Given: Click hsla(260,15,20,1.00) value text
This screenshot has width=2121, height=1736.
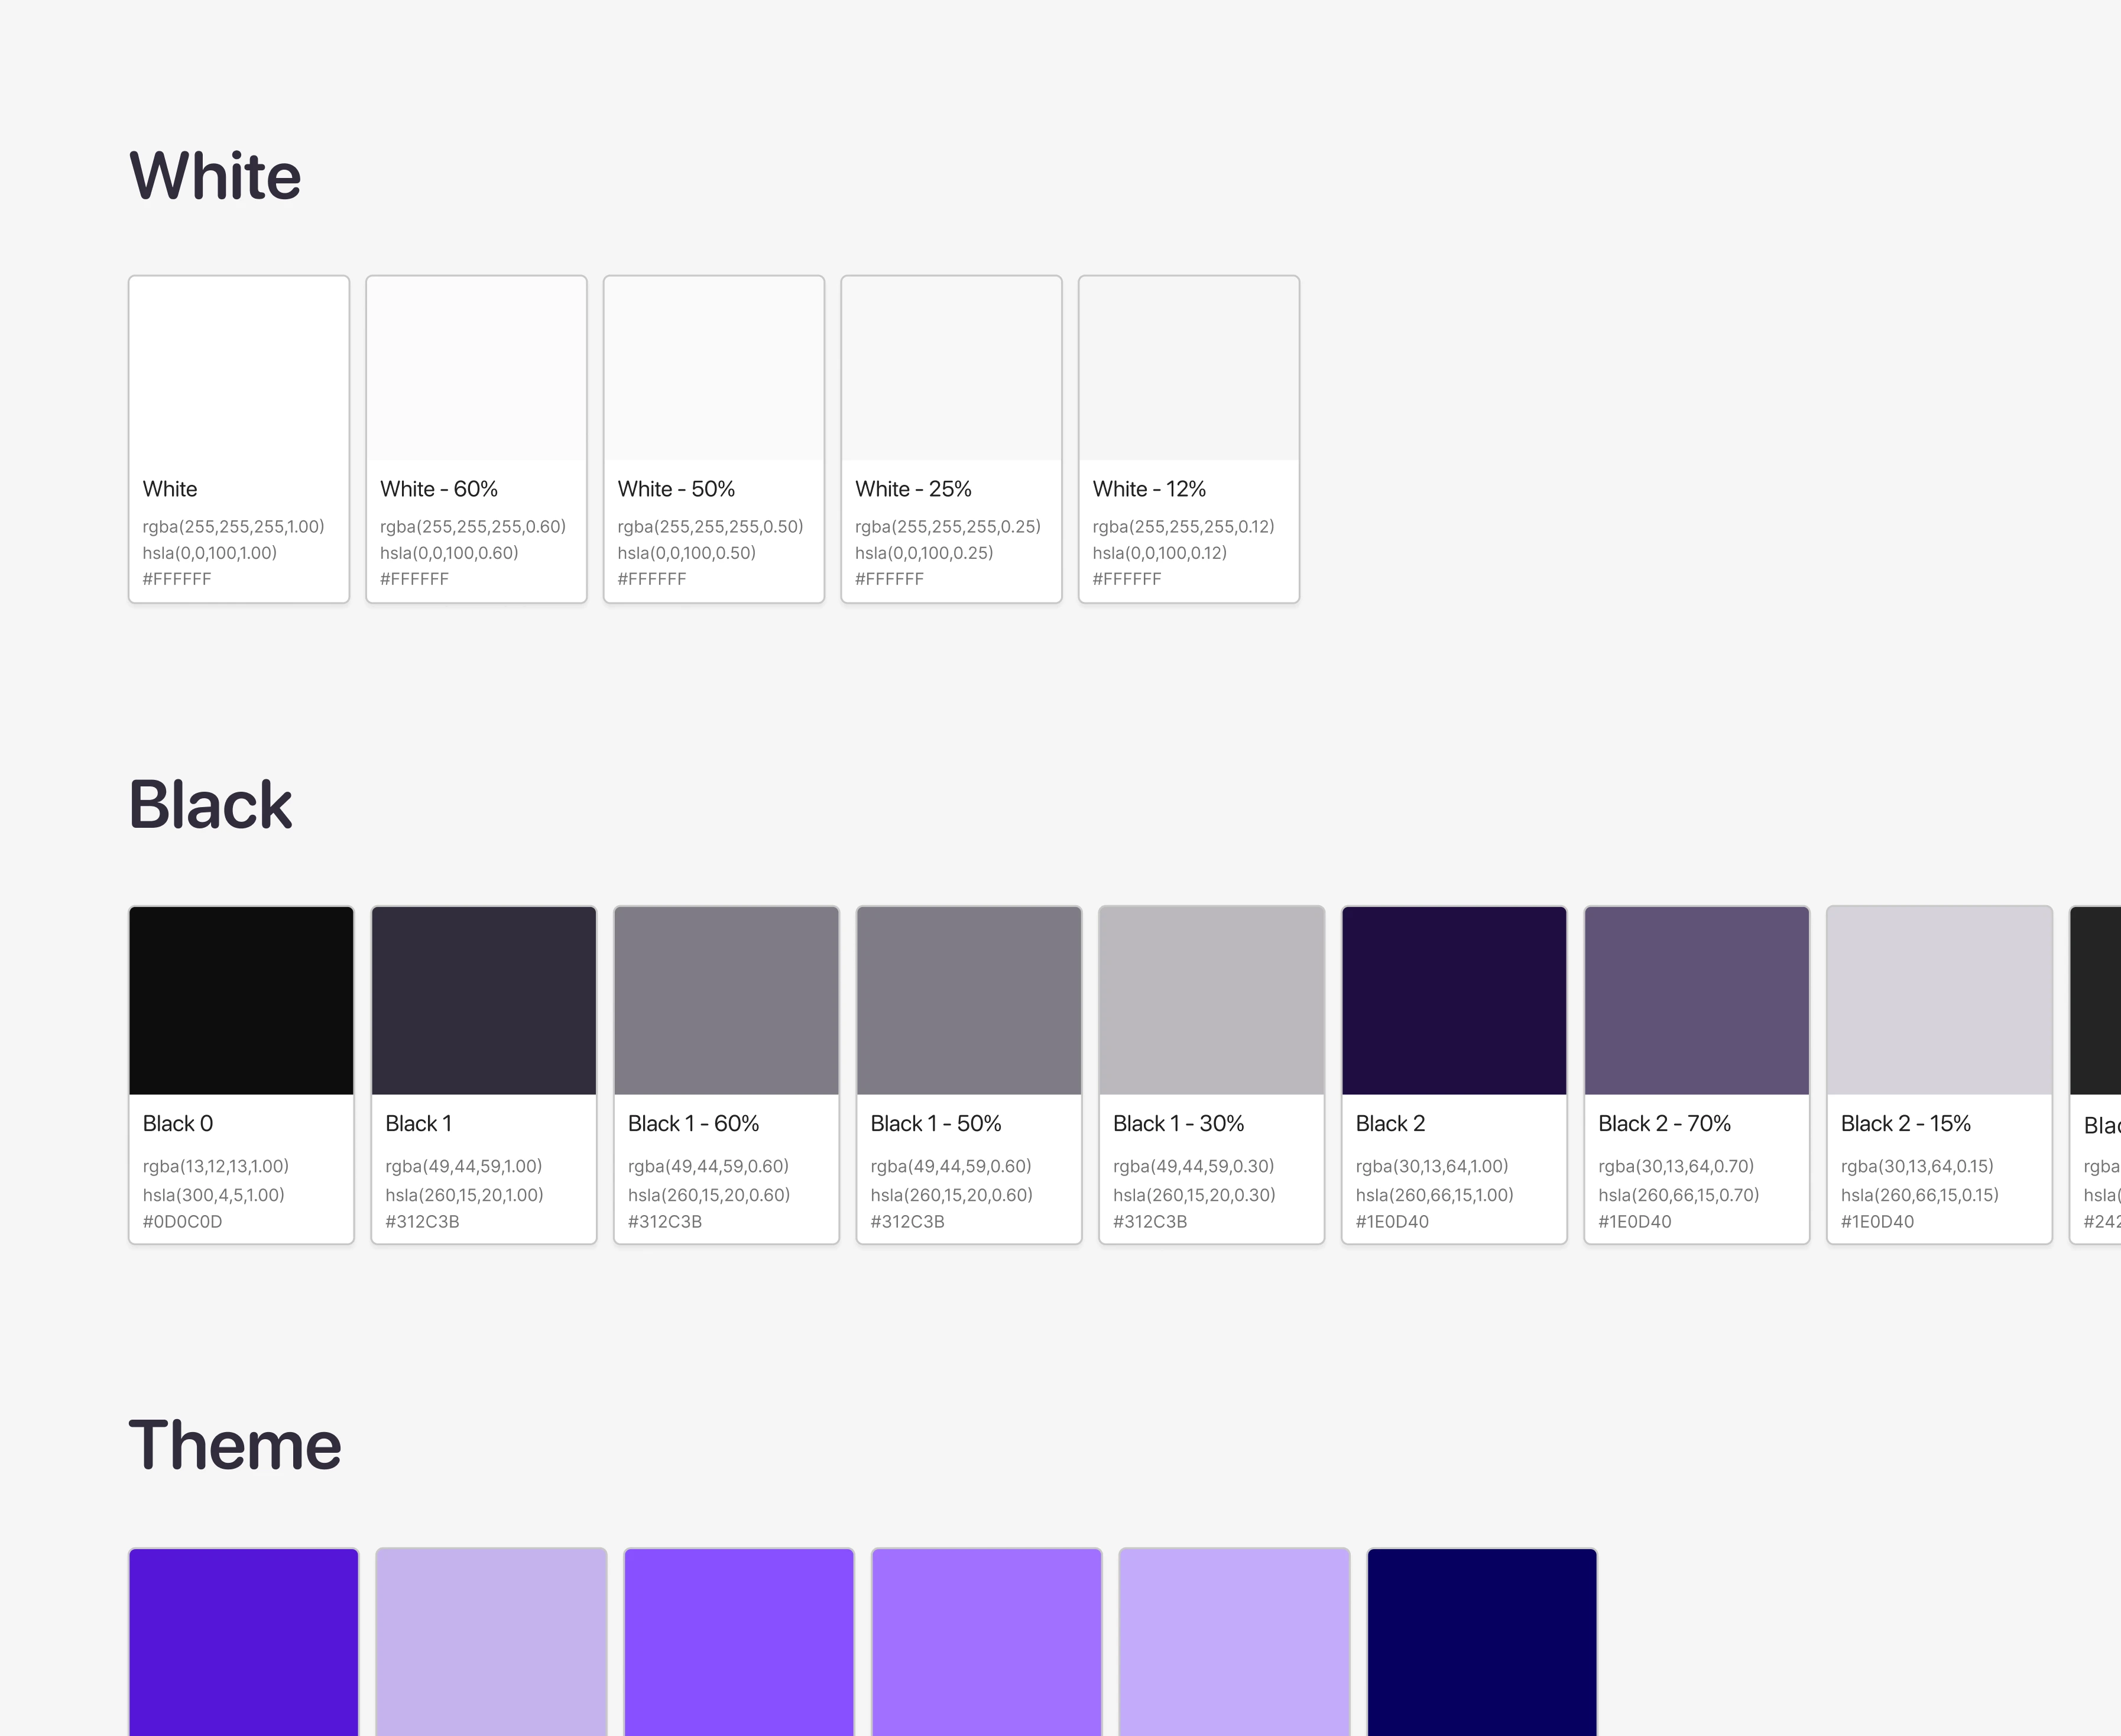Looking at the screenshot, I should pos(465,1195).
